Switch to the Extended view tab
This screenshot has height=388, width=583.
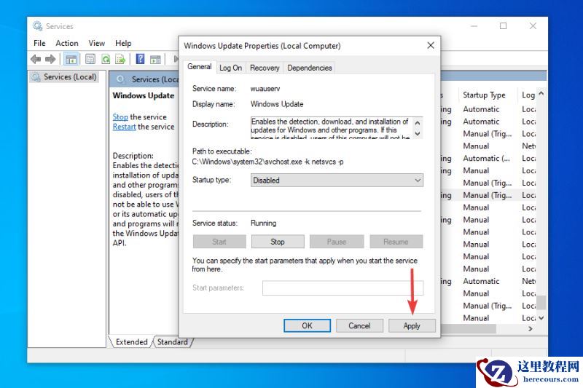click(132, 342)
